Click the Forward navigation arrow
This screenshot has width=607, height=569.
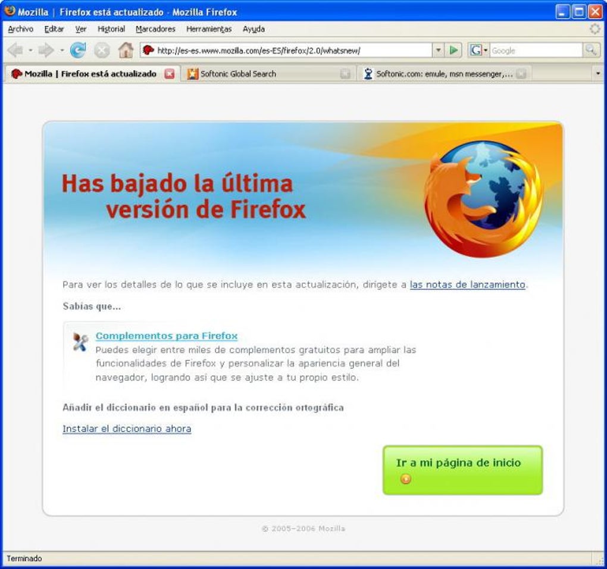click(x=46, y=51)
